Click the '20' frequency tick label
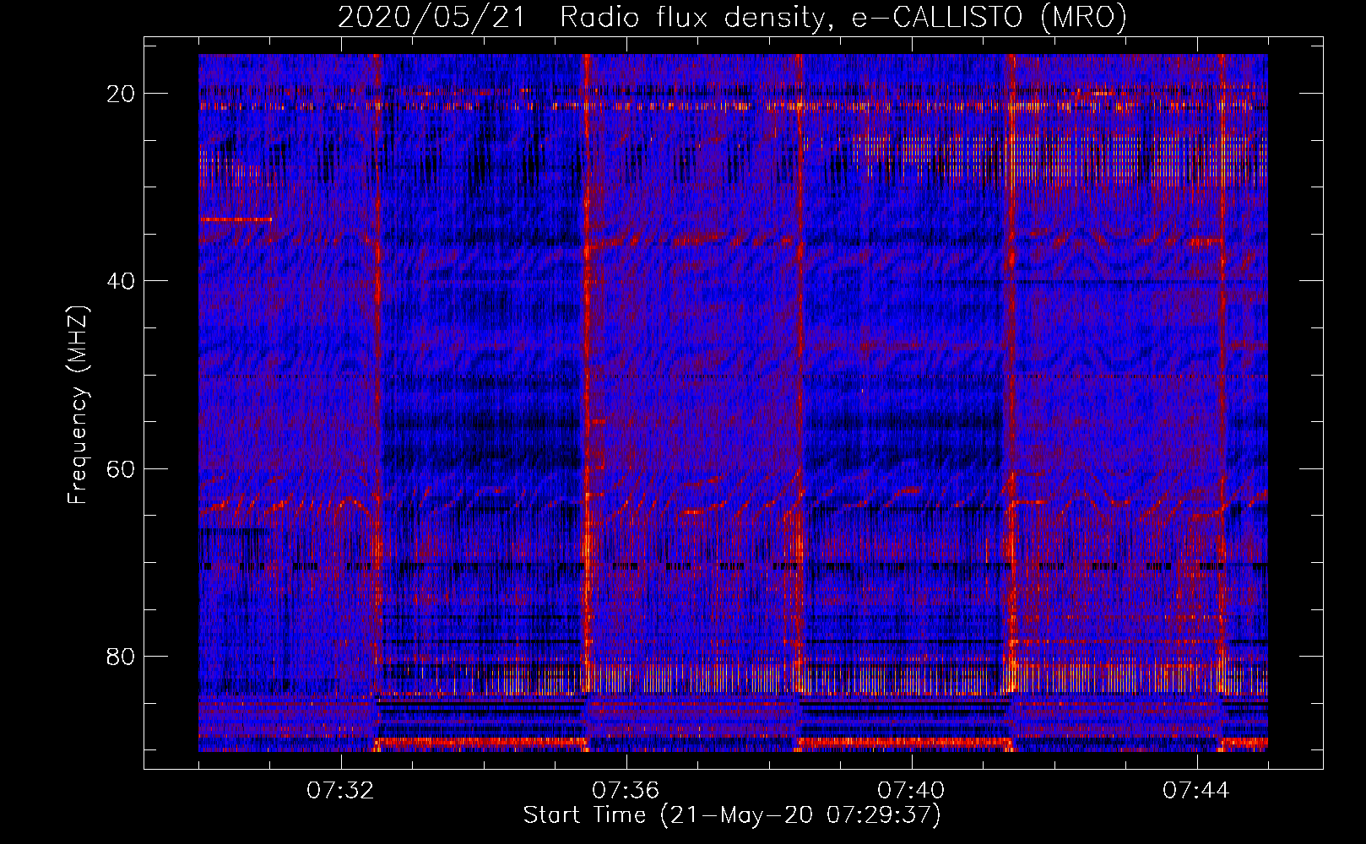The height and width of the screenshot is (844, 1366). pos(122,94)
